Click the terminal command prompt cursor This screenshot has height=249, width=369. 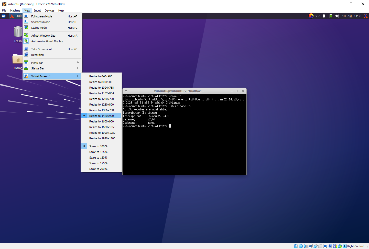[x=170, y=126]
